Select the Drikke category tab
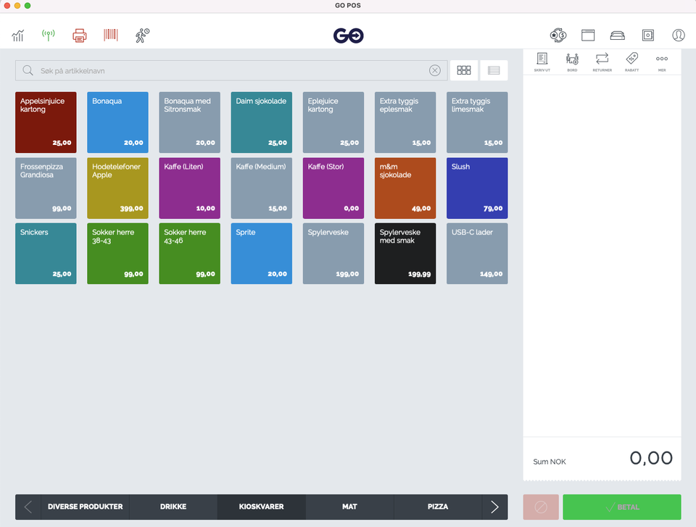 coord(173,507)
